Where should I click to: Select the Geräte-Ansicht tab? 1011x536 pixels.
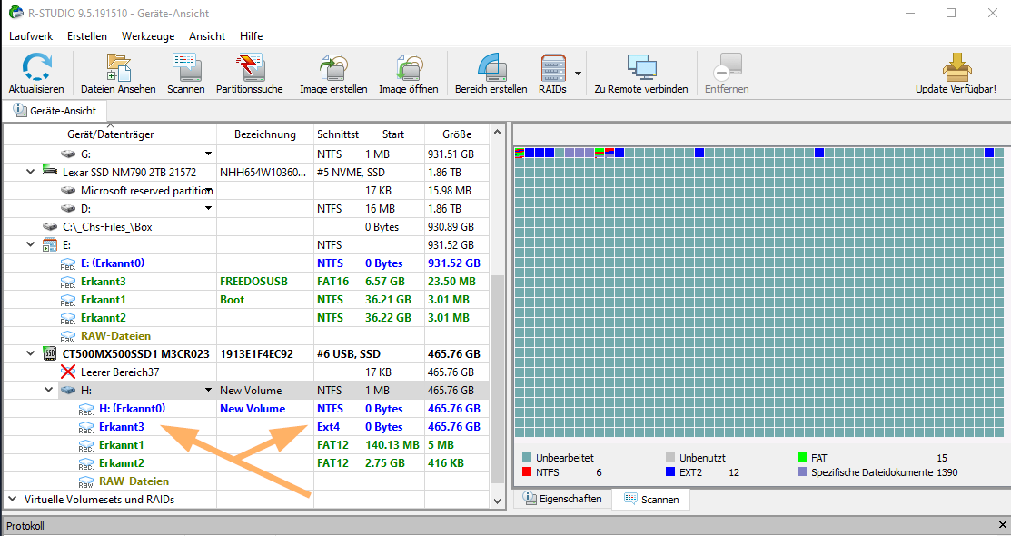point(55,110)
